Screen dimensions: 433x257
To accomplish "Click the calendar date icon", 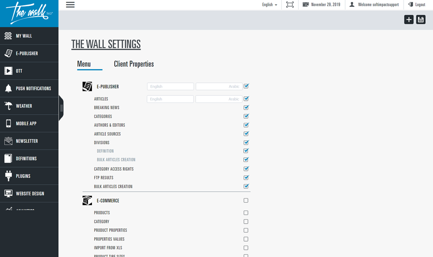I will [x=305, y=5].
